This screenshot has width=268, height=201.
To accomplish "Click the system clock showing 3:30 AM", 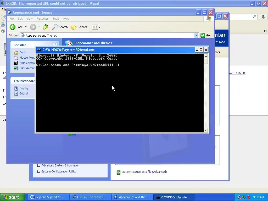I will (258, 197).
